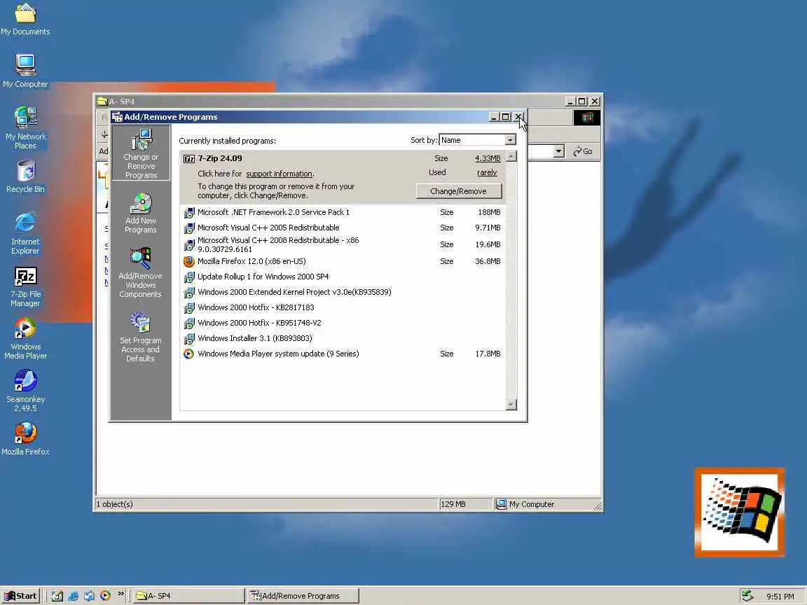Viewport: 807px width, 605px height.
Task: Click the clock showing 9:51 PM
Action: tap(780, 597)
